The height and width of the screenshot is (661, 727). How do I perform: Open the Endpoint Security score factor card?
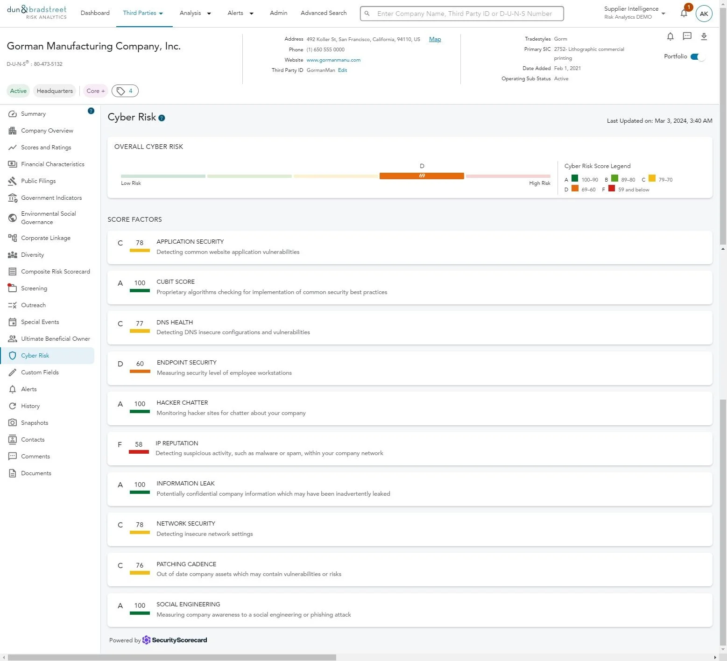(x=410, y=368)
